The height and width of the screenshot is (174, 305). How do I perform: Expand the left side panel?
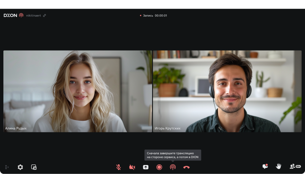click(7, 167)
